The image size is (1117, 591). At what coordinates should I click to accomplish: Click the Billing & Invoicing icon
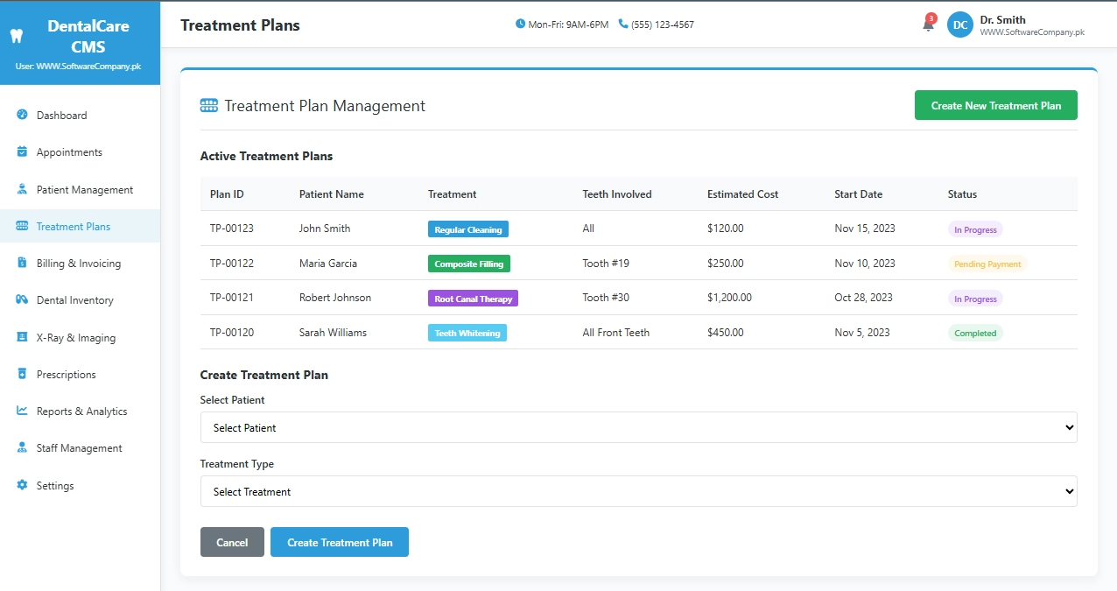click(x=22, y=263)
